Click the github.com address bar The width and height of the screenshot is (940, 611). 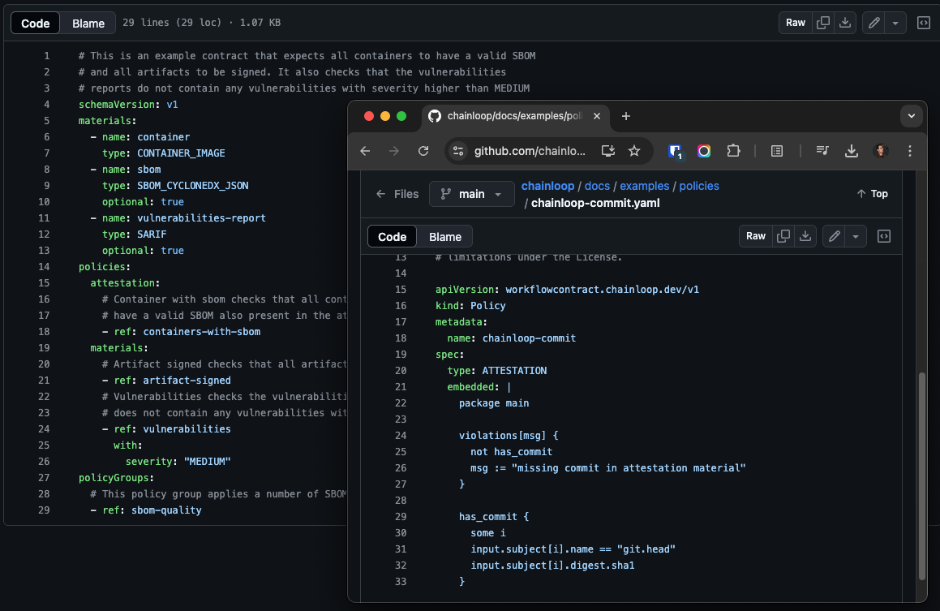click(x=529, y=151)
